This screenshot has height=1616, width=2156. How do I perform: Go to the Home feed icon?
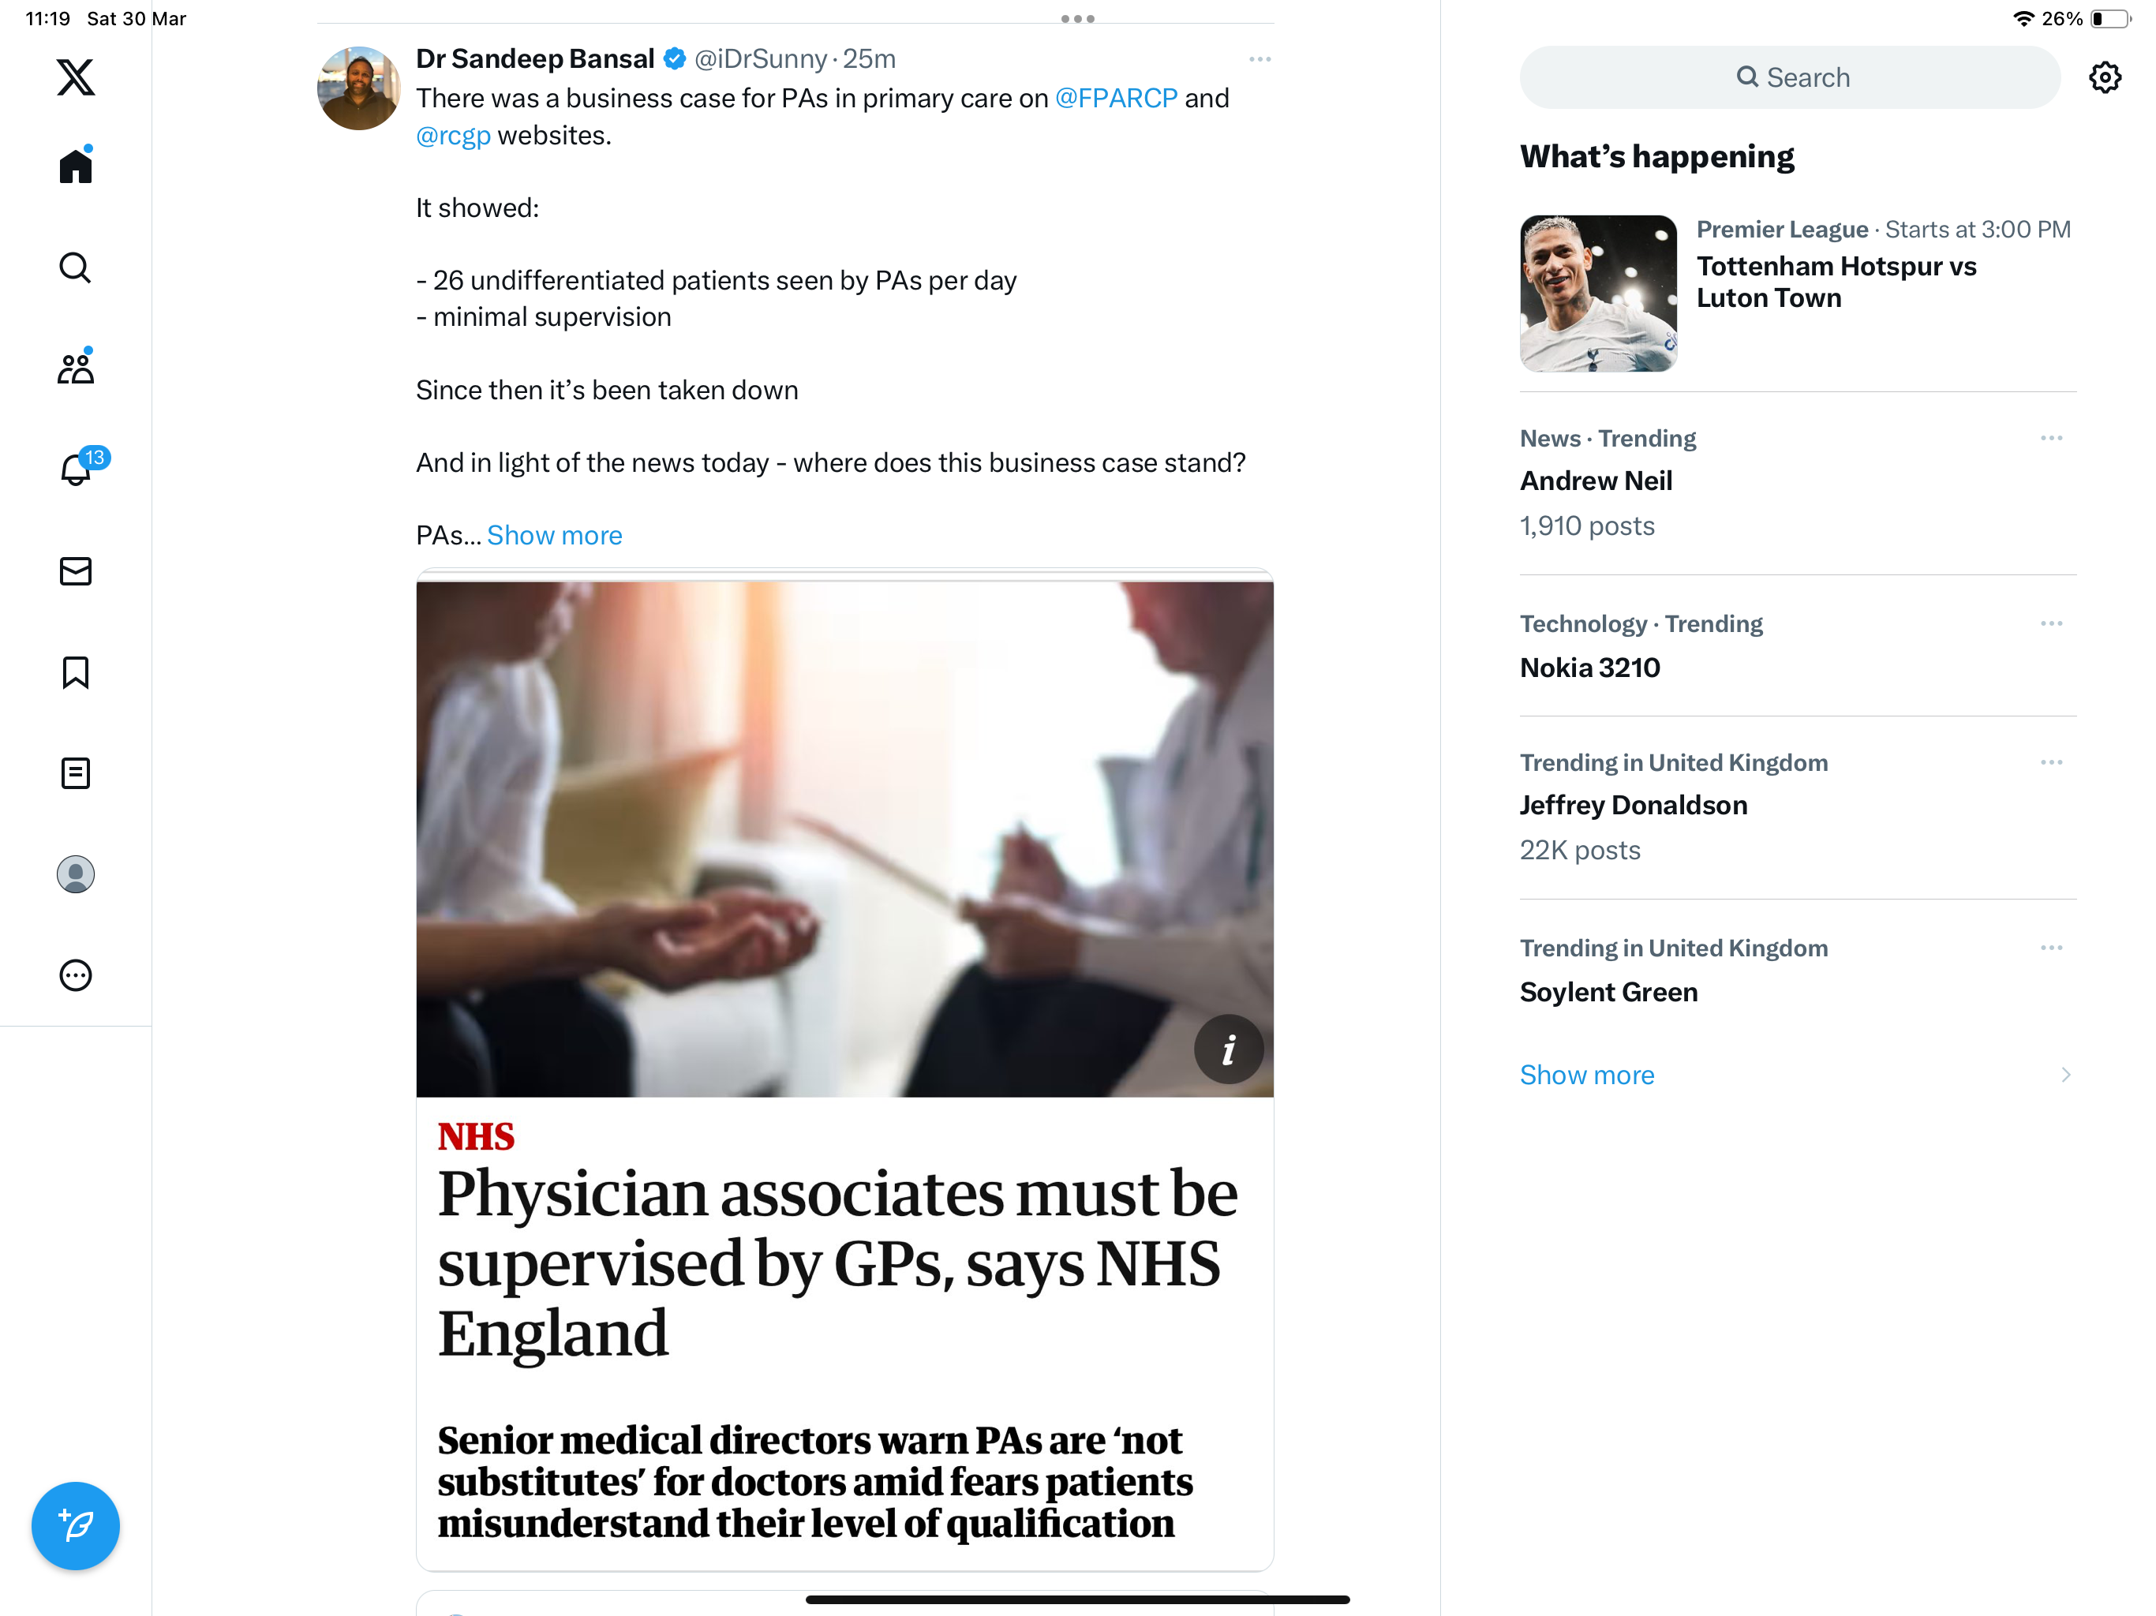point(75,165)
